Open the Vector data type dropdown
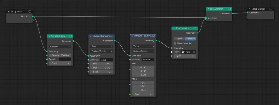This screenshot has width=279, height=105. (143, 46)
